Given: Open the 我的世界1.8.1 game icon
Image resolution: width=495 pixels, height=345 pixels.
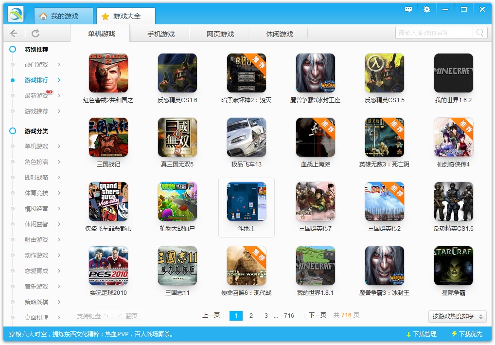Looking at the screenshot, I should (316, 266).
